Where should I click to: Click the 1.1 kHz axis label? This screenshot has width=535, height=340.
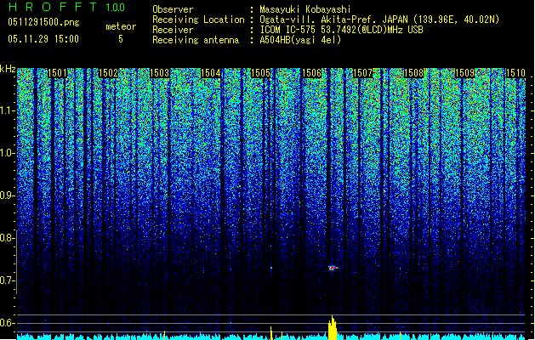point(7,111)
